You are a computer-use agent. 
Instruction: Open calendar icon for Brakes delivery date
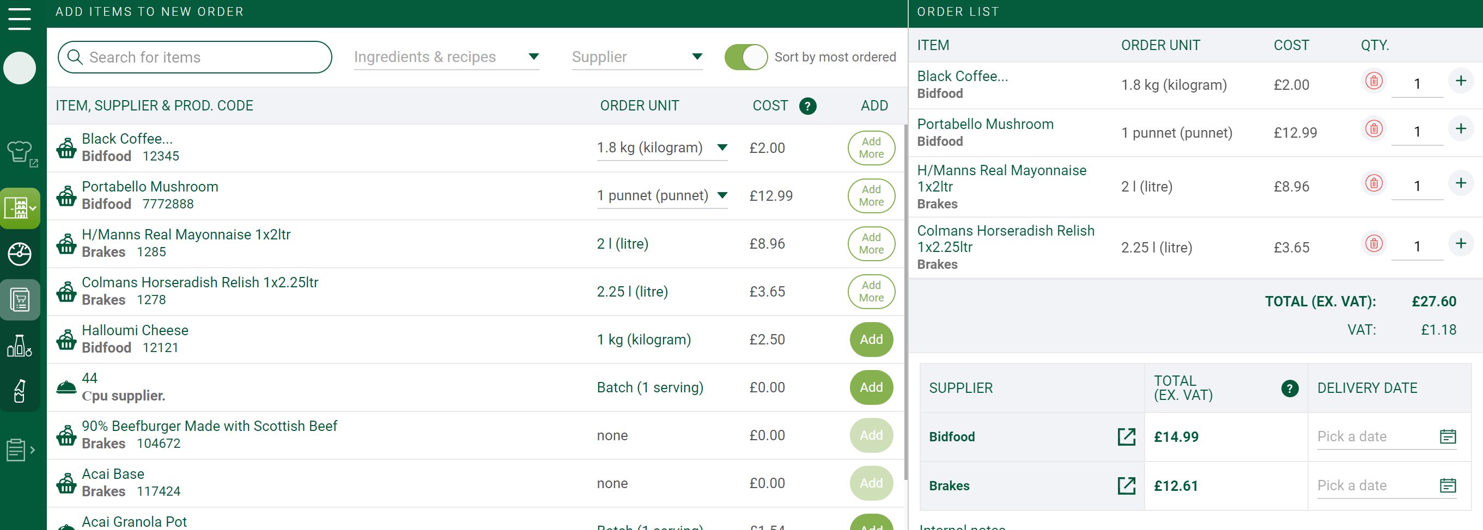(x=1447, y=486)
